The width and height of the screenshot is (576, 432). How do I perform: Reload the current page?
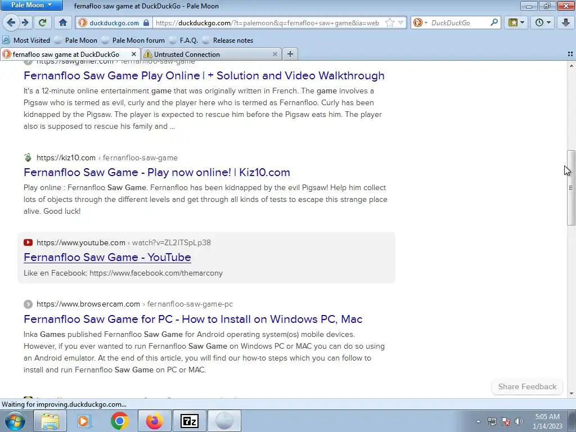(x=43, y=22)
